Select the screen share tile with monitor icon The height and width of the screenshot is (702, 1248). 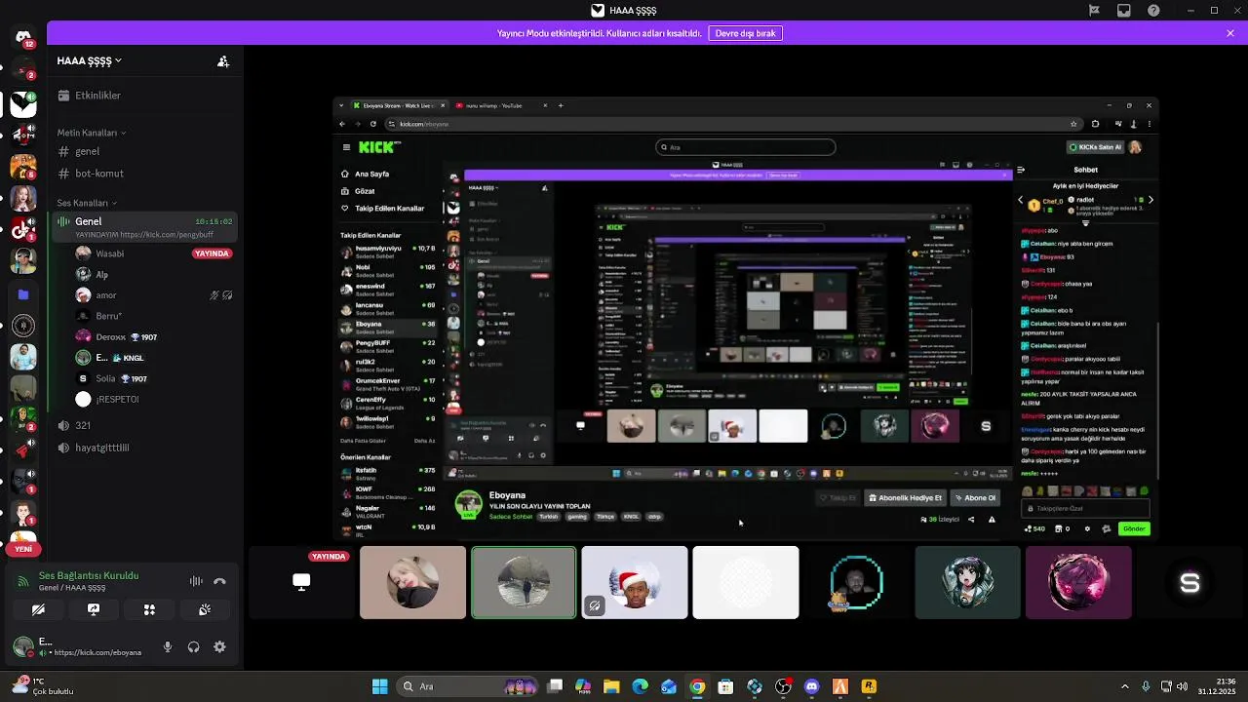(x=301, y=582)
